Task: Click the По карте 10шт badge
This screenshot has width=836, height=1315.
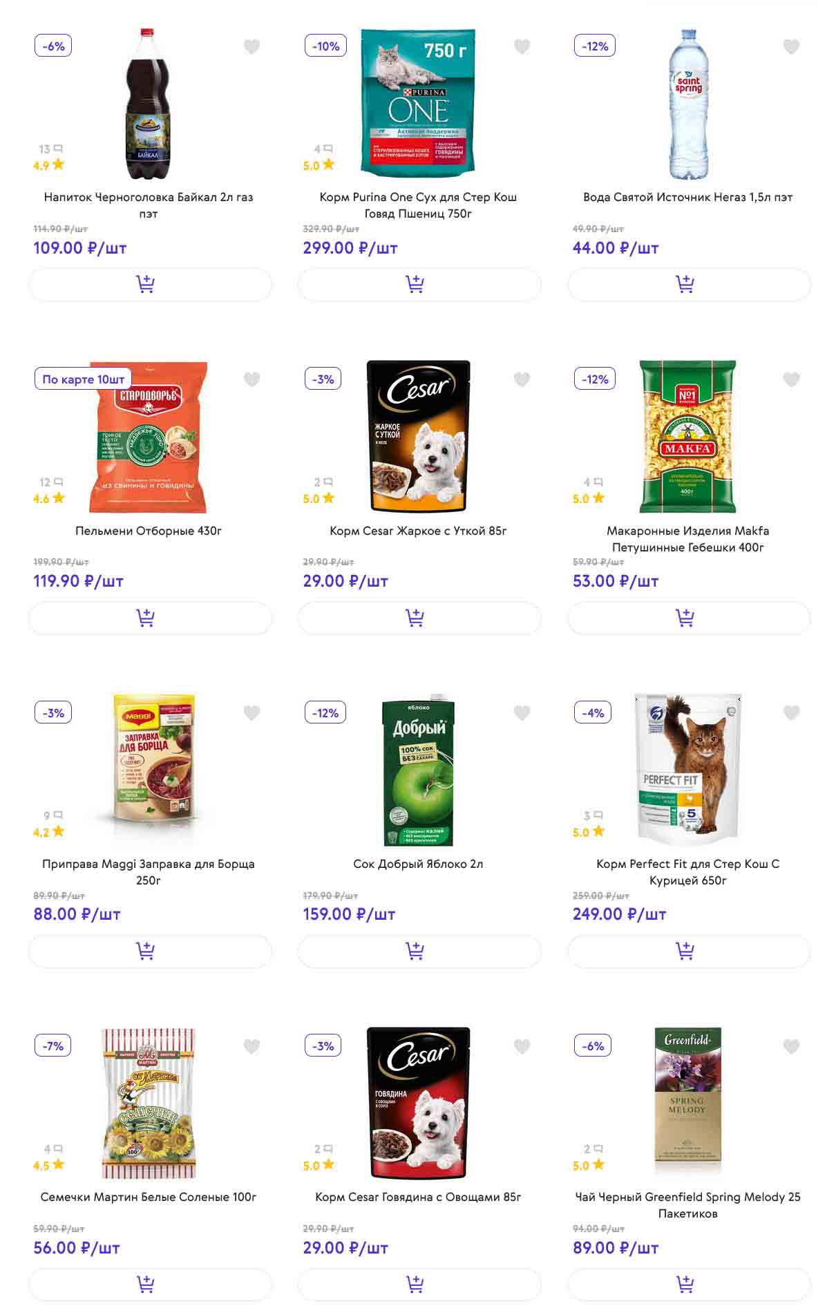Action: 83,379
